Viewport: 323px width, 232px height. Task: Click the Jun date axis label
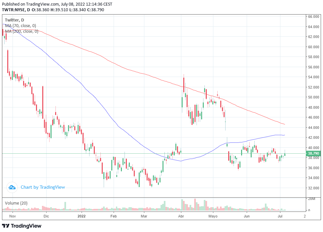coord(247,216)
